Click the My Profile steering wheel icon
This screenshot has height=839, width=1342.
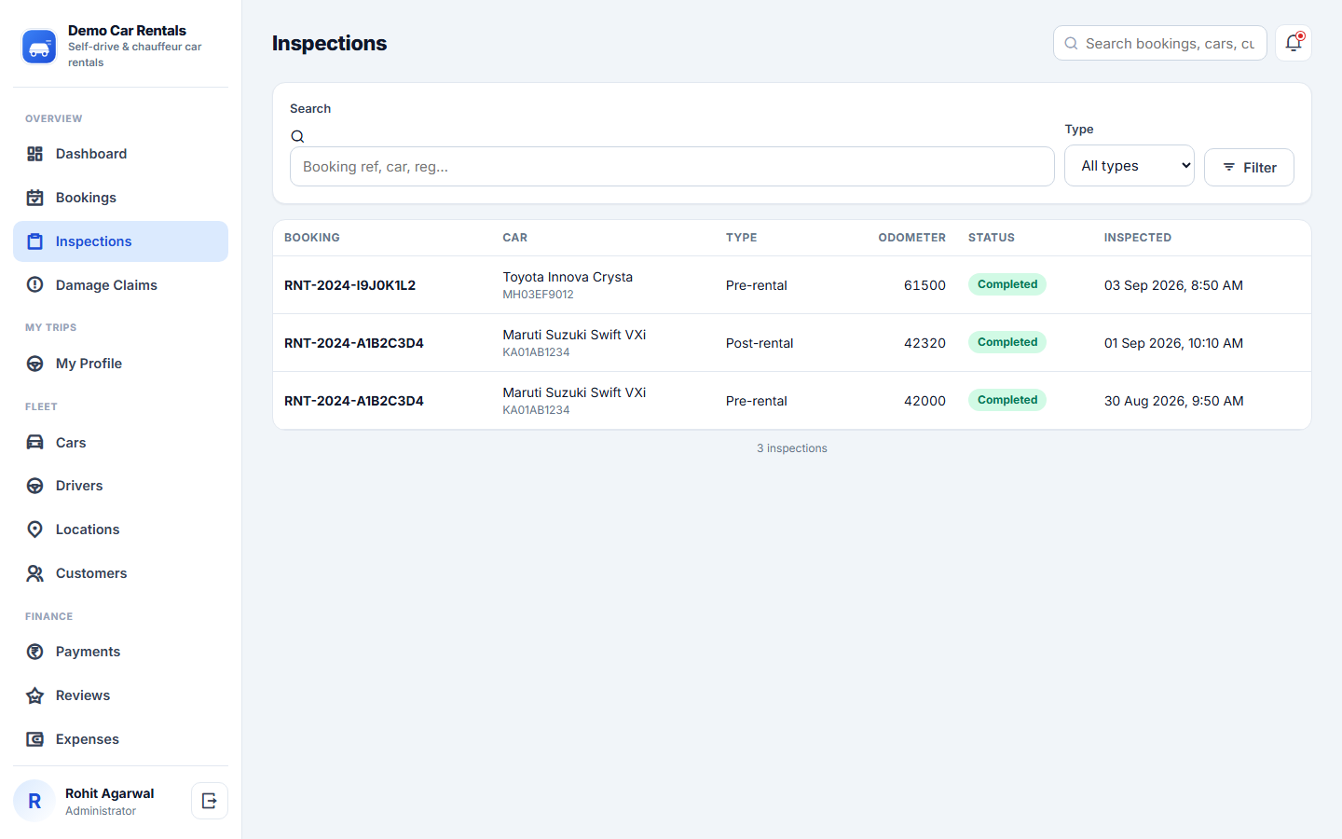pyautogui.click(x=34, y=364)
